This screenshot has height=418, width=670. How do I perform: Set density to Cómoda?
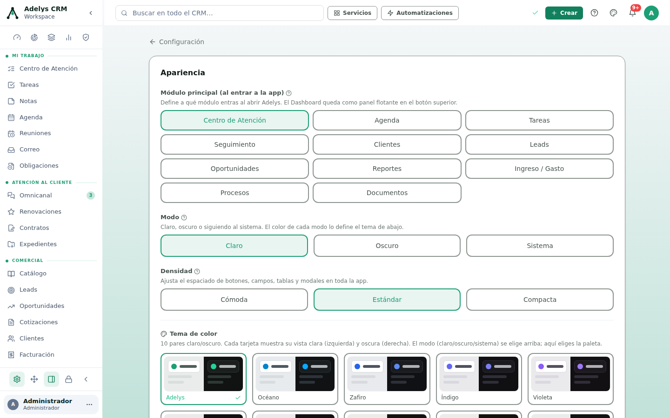(x=234, y=300)
